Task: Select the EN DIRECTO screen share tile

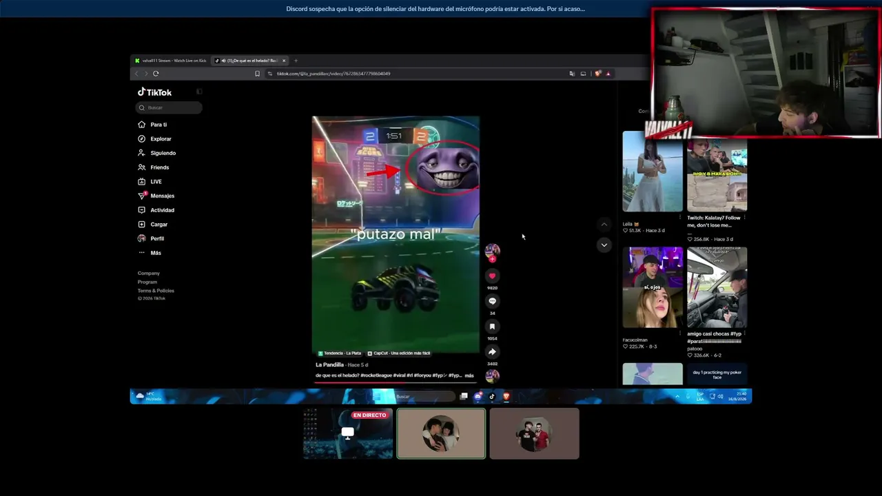Action: pos(348,433)
